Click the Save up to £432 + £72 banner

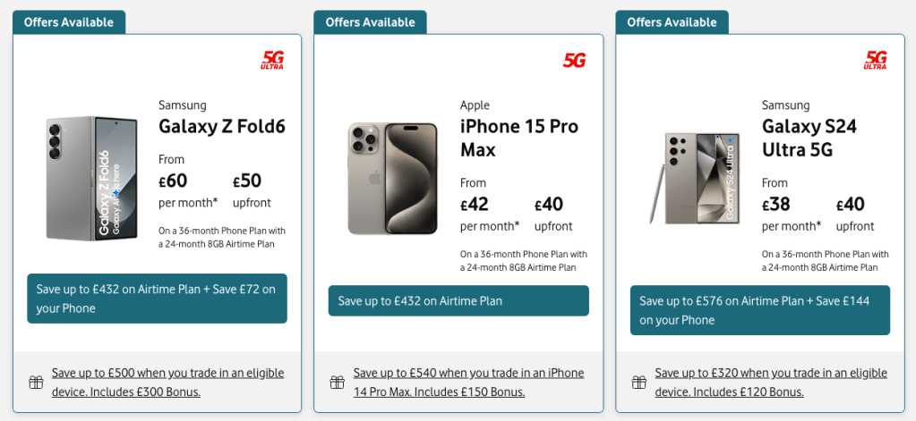coord(157,299)
